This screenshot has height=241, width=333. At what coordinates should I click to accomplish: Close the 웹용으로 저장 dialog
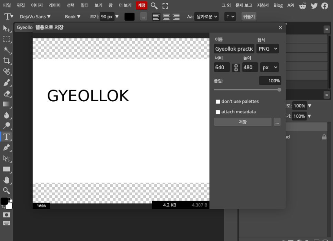(x=281, y=28)
